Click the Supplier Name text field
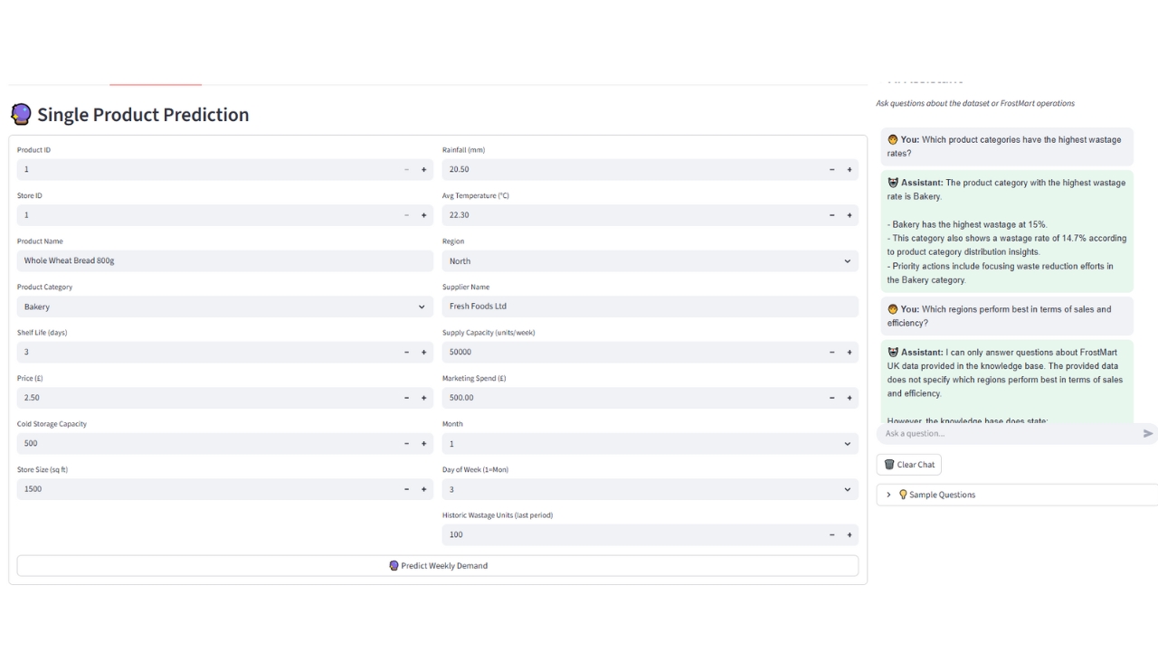Image resolution: width=1158 pixels, height=651 pixels. click(650, 307)
